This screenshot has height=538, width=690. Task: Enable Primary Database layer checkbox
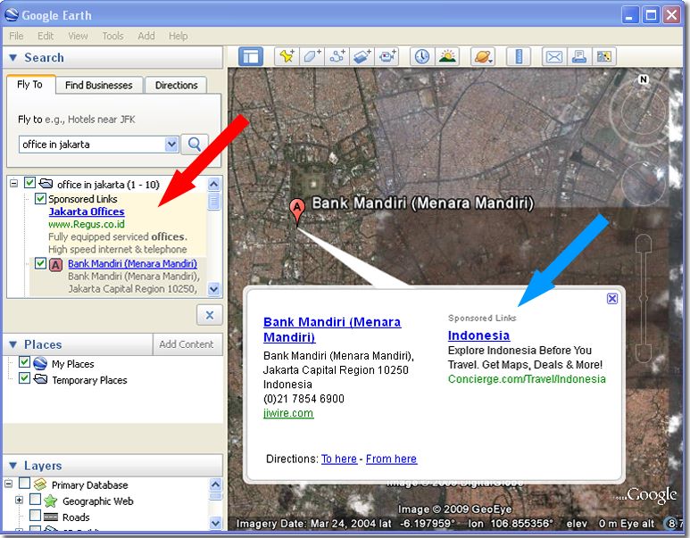point(24,484)
